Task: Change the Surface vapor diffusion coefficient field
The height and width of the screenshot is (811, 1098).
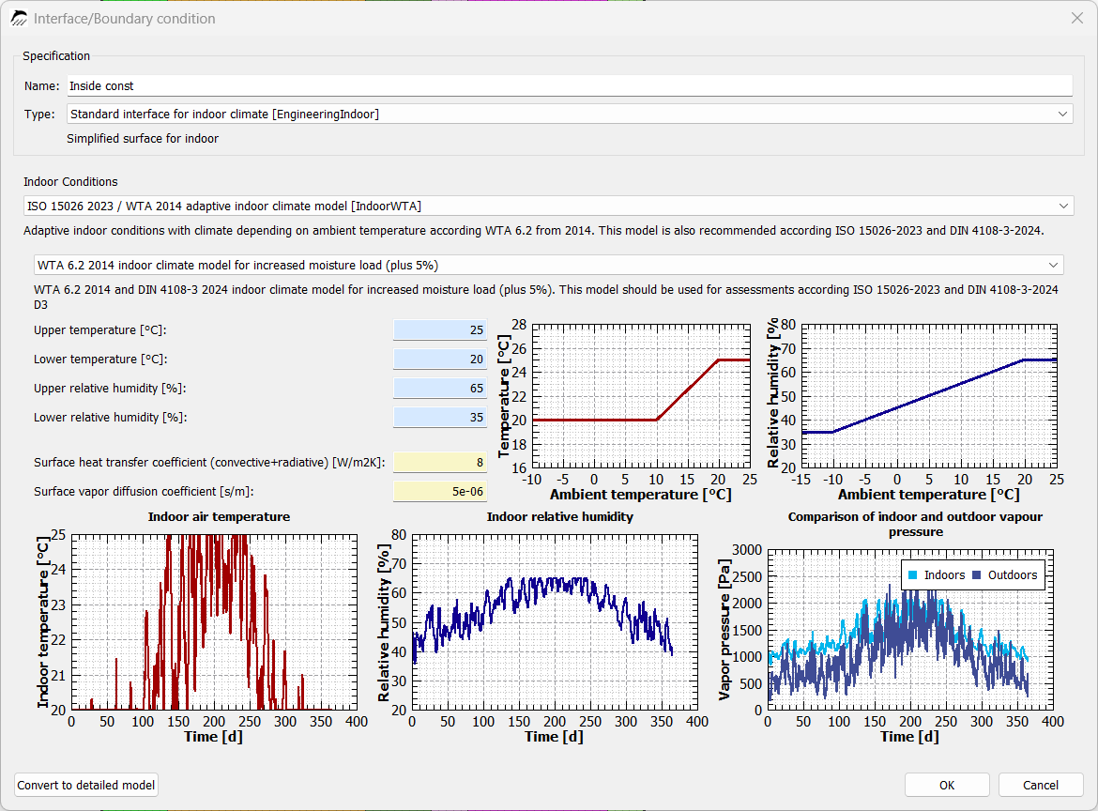Action: tap(440, 492)
